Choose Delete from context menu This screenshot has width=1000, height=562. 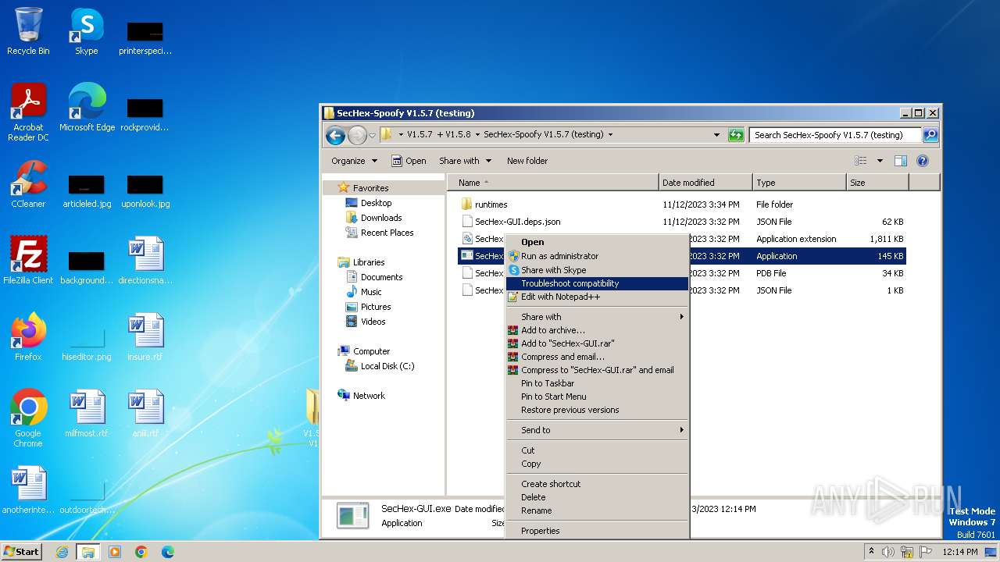click(x=597, y=497)
